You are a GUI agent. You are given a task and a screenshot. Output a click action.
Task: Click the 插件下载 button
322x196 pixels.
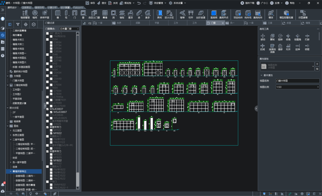tap(247, 3)
